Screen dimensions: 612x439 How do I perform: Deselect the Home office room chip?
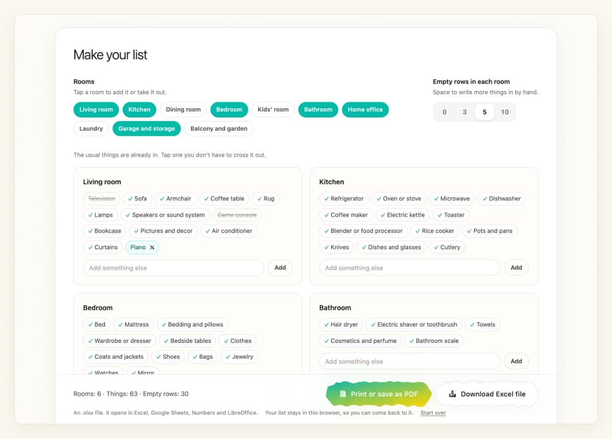(365, 109)
